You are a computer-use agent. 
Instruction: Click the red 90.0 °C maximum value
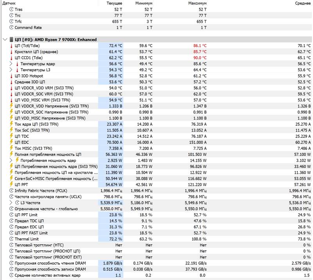click(x=200, y=58)
